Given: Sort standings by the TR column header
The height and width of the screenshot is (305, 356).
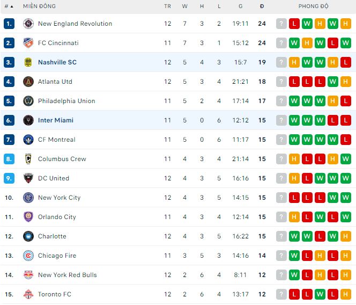Looking at the screenshot, I should click(168, 6).
